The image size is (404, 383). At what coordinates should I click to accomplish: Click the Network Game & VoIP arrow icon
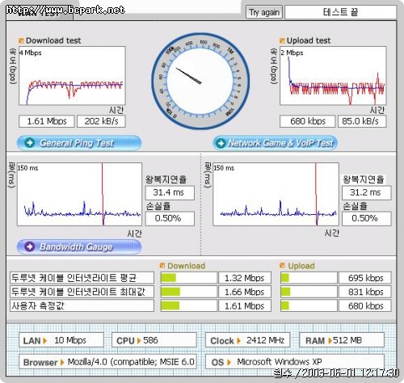(221, 143)
